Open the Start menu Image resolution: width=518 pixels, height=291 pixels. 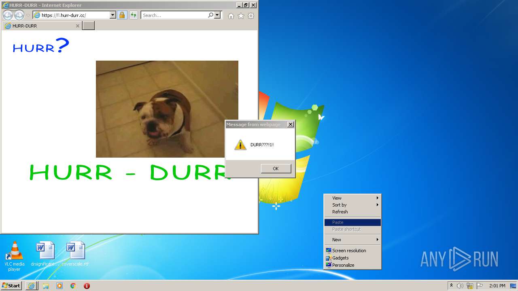tap(11, 286)
